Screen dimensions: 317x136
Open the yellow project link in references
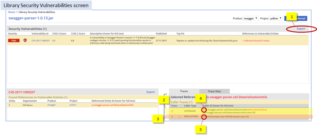[x=73, y=105]
